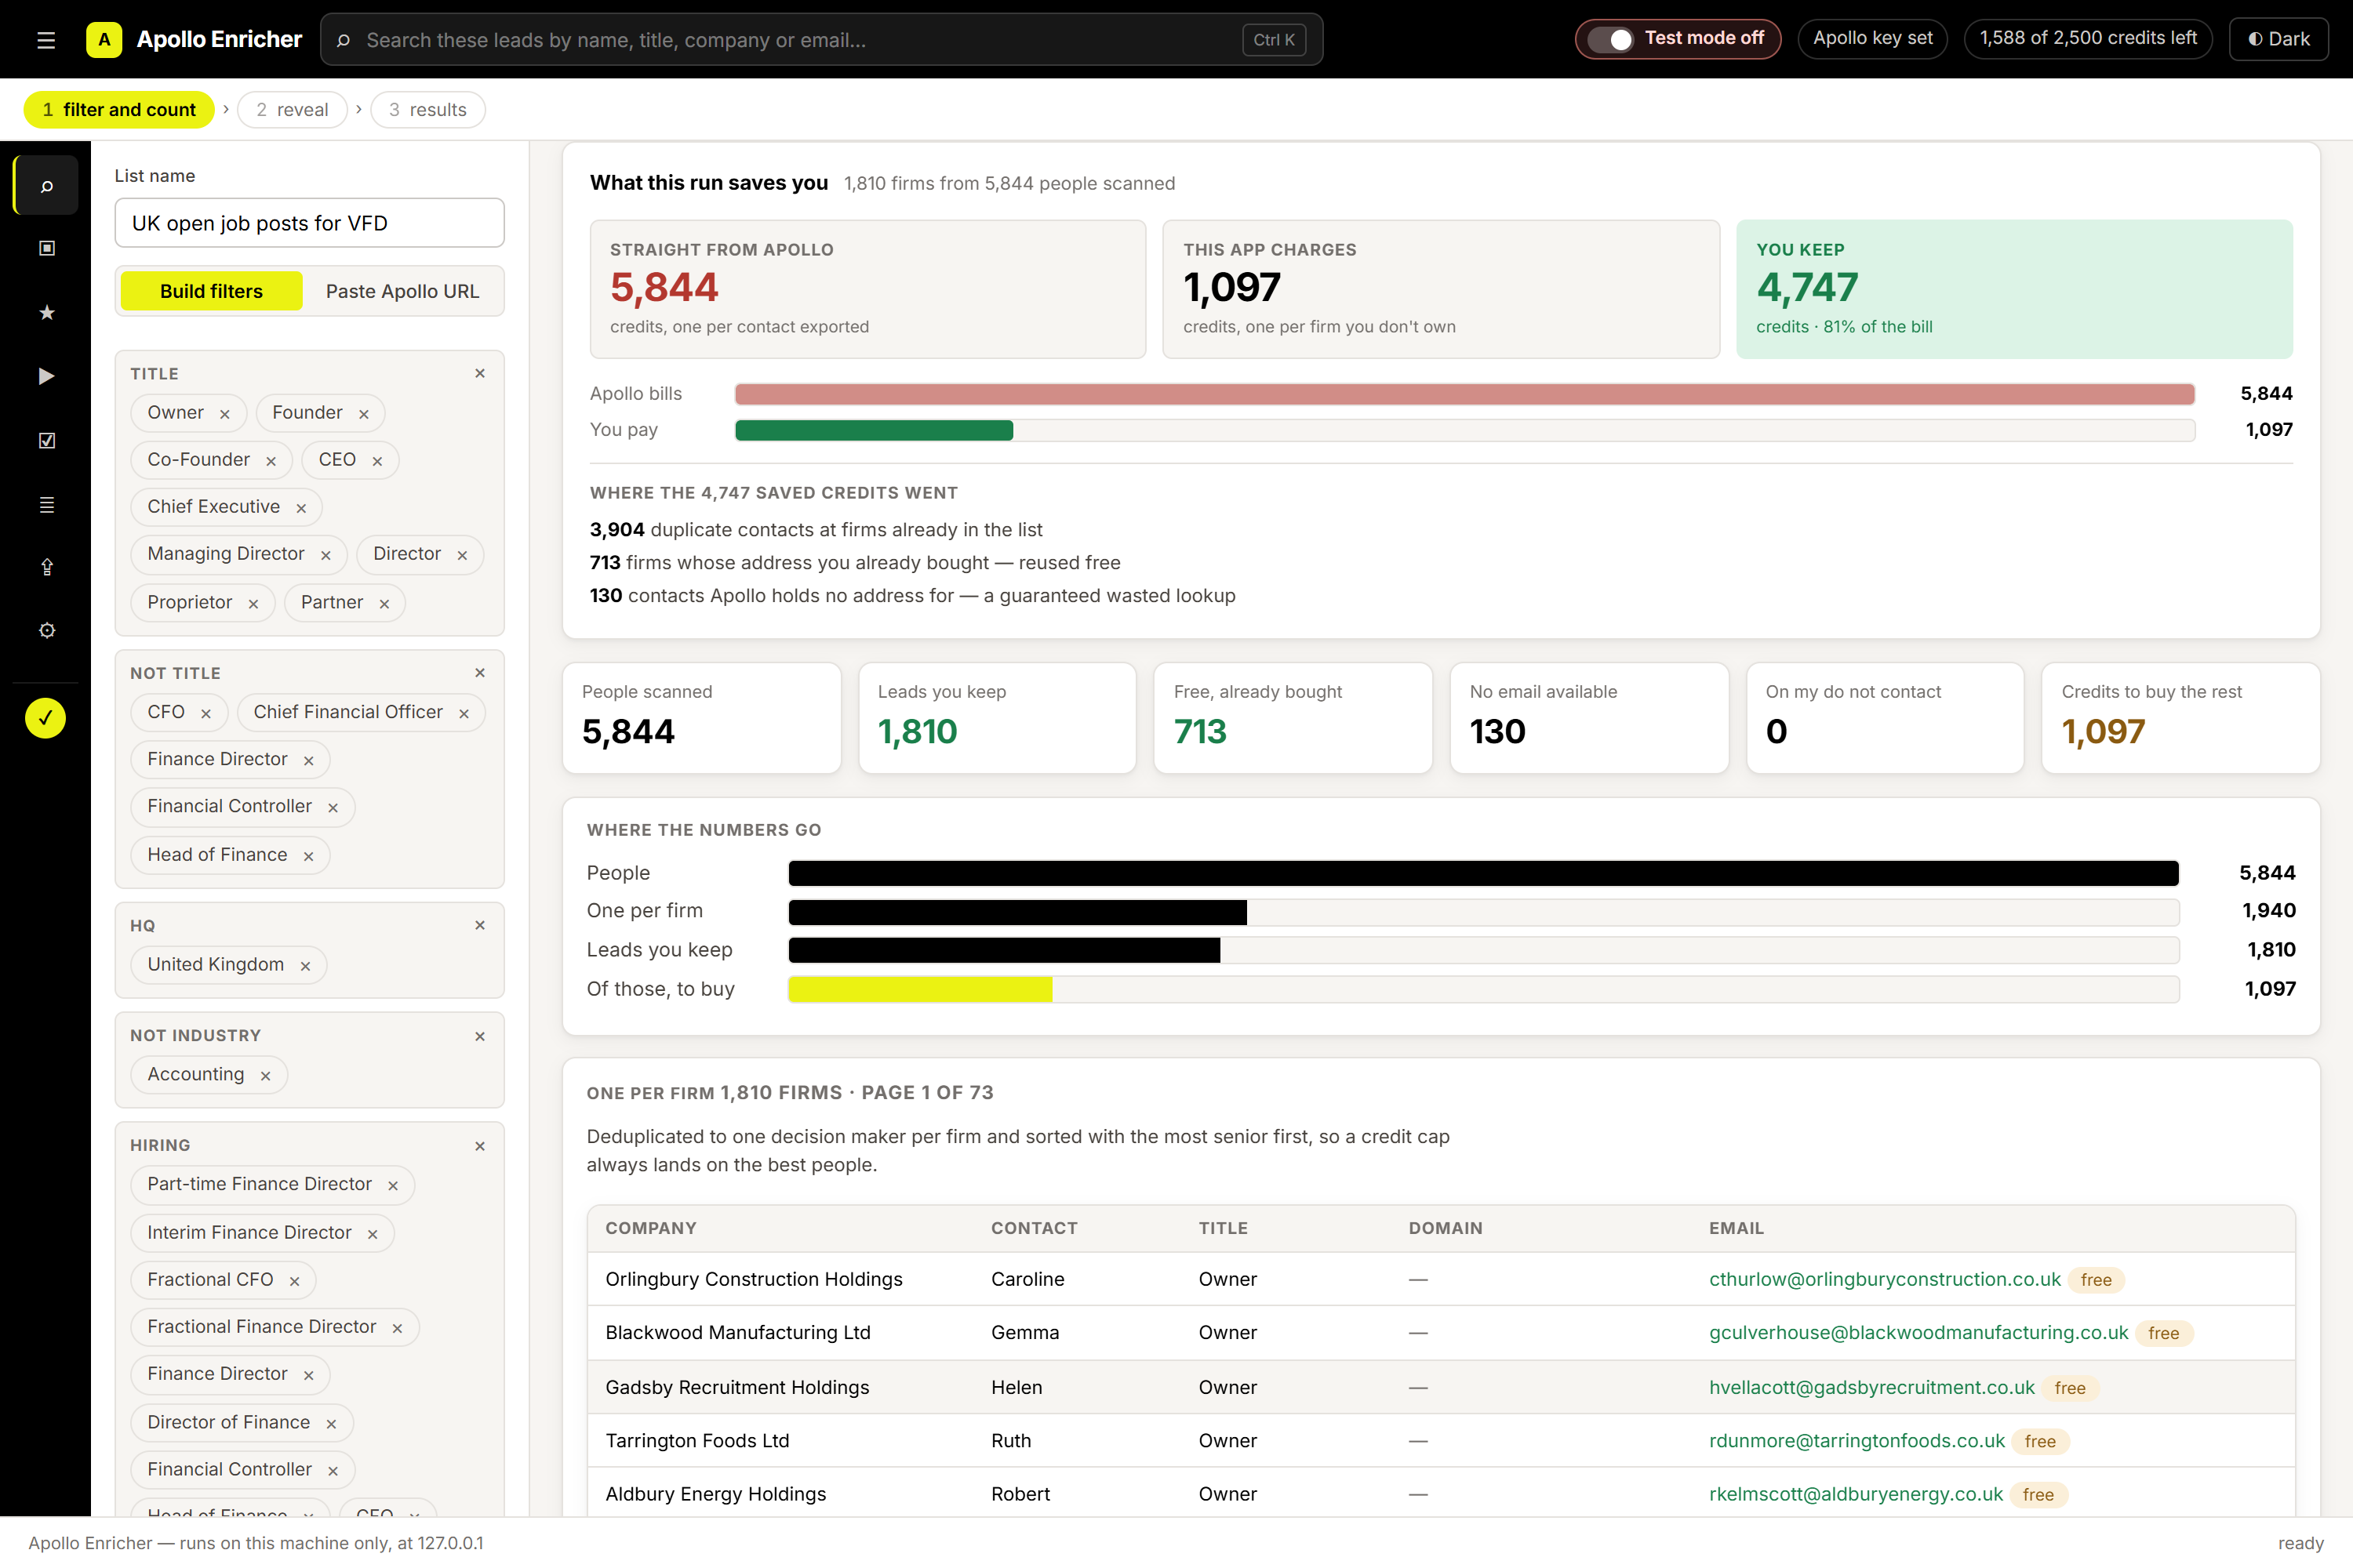The width and height of the screenshot is (2353, 1568).
Task: Click the EMAIL column header
Action: (1737, 1228)
